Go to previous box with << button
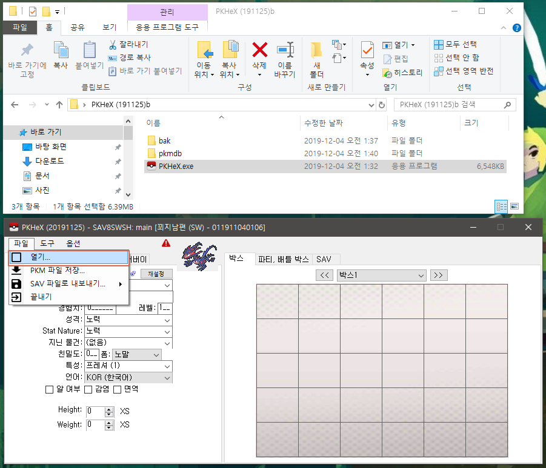546x468 pixels. [x=325, y=275]
